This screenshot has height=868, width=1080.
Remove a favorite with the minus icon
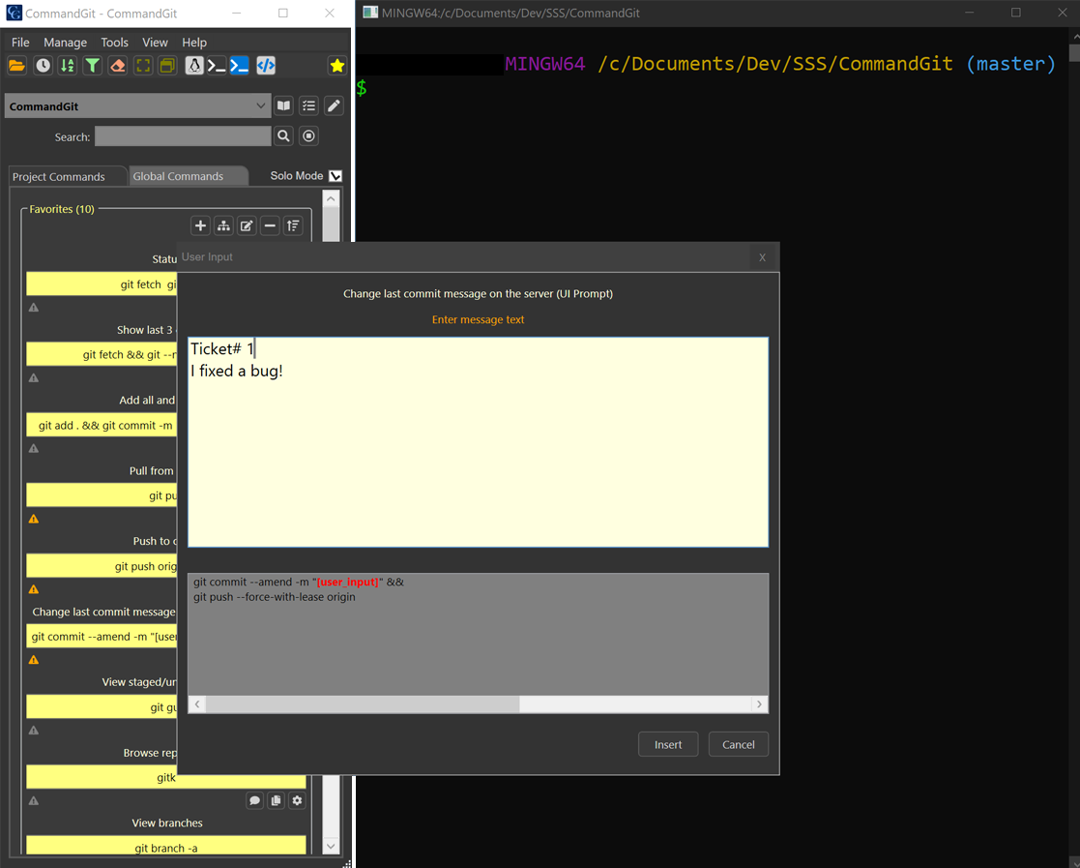270,225
